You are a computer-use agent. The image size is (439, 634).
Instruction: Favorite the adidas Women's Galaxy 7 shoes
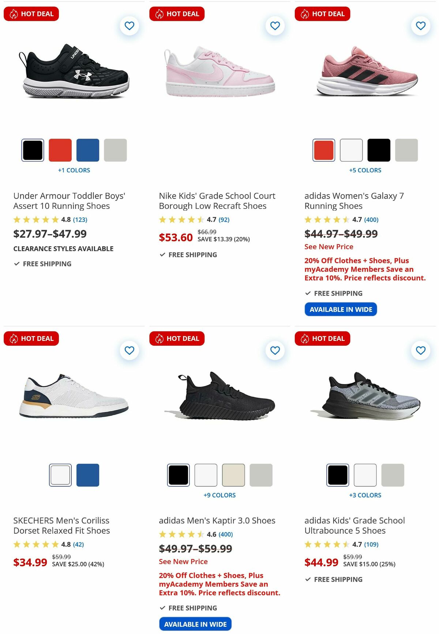point(420,26)
